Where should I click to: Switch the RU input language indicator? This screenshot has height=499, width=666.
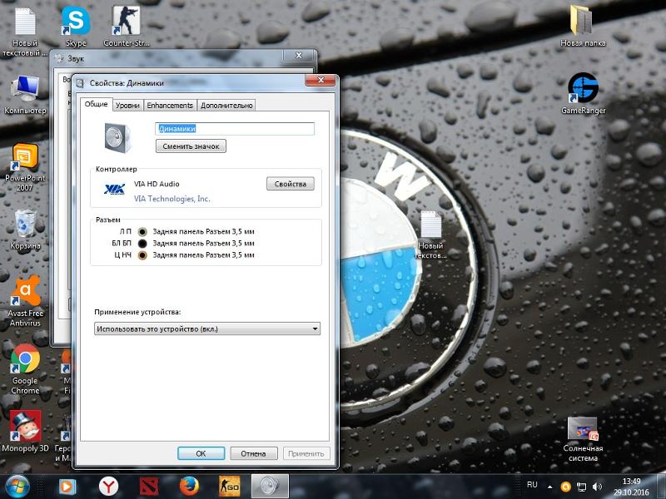tap(532, 485)
